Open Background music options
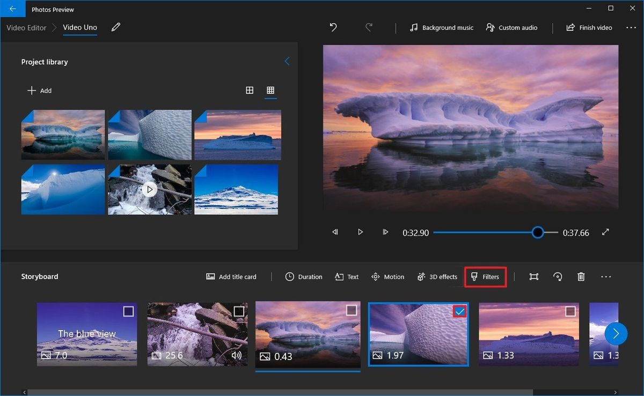 pos(441,27)
